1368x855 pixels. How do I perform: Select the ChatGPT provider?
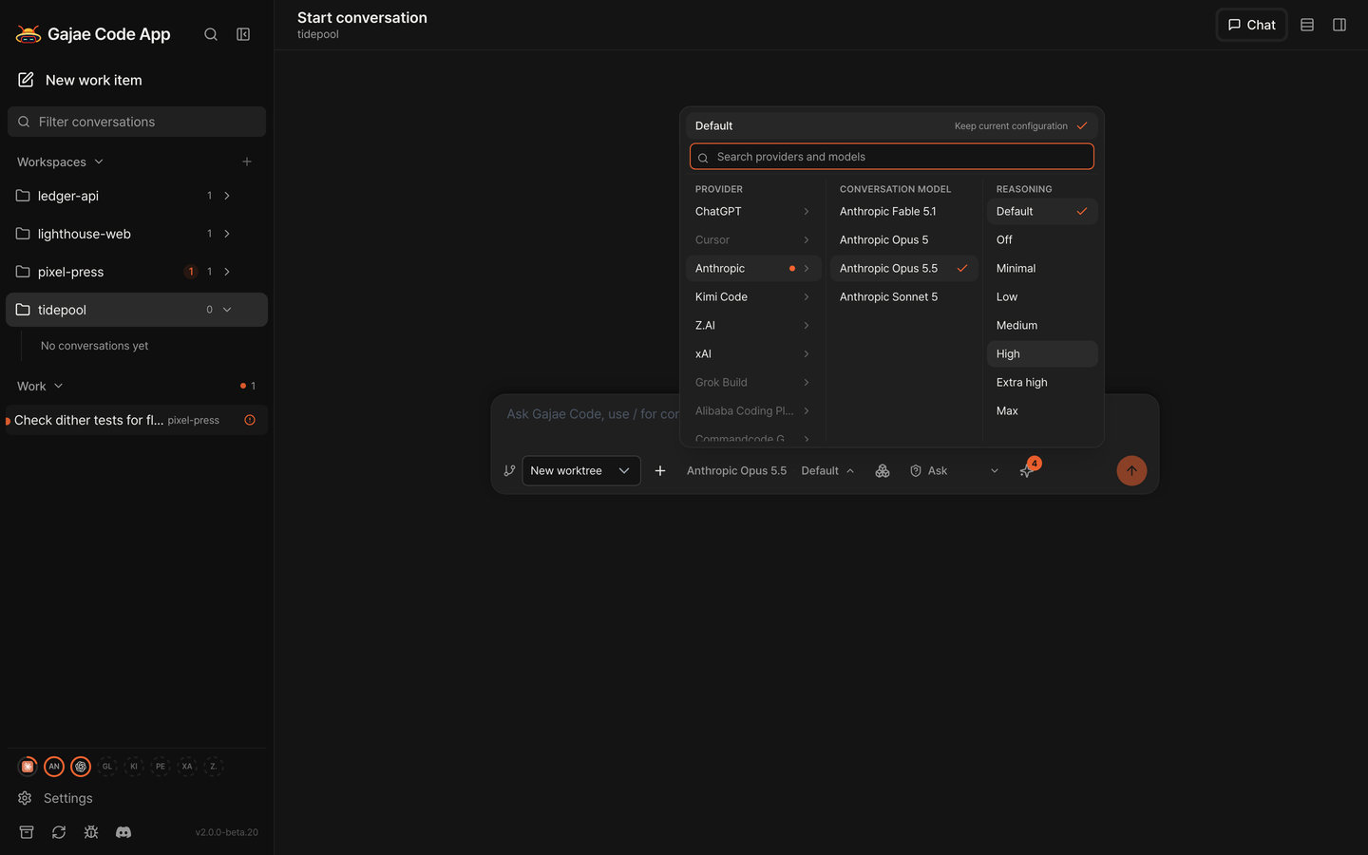point(752,211)
